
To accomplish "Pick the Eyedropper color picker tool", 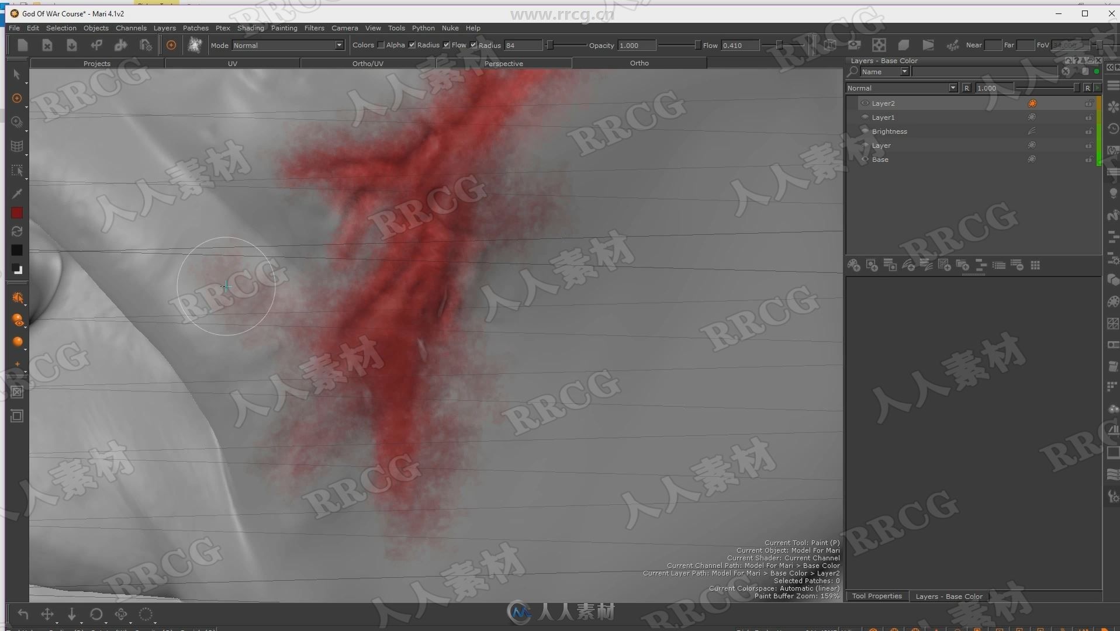I will click(17, 193).
